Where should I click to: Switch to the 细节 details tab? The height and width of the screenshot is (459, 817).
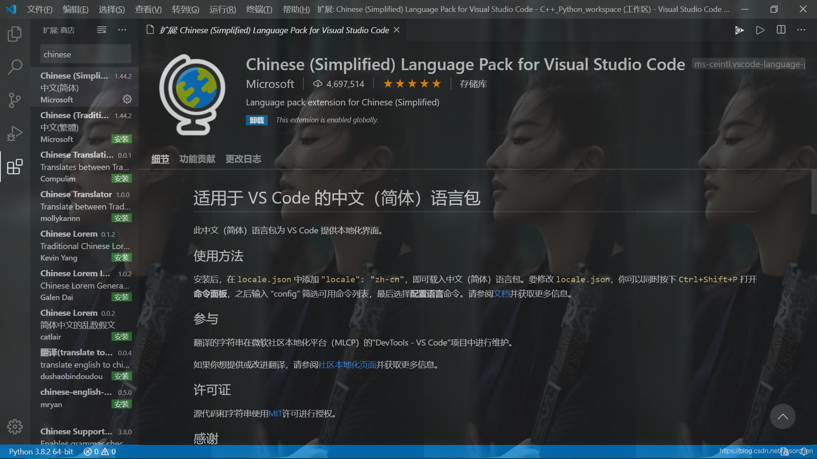click(160, 159)
